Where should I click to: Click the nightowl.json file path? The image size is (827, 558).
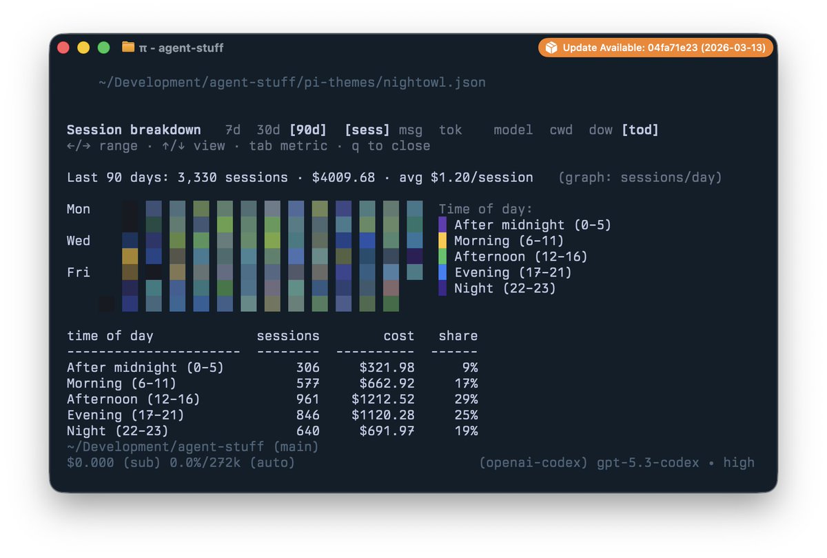[292, 82]
